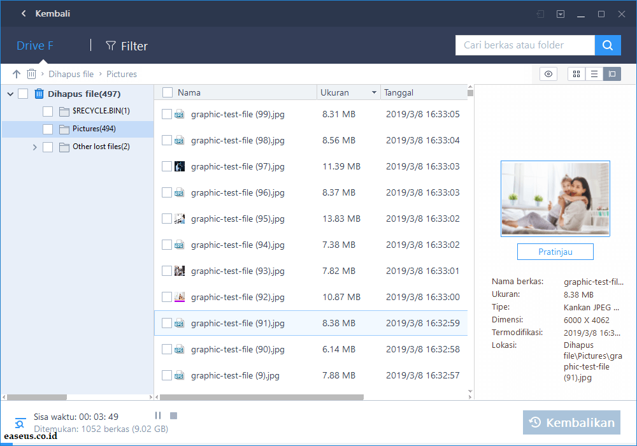Expand the Other lost files(2) folder
This screenshot has height=446, width=637.
(35, 147)
